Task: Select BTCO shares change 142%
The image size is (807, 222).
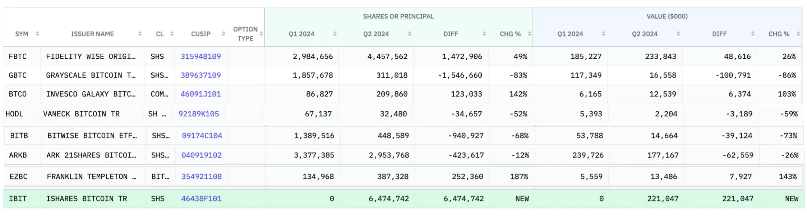Action: [518, 94]
